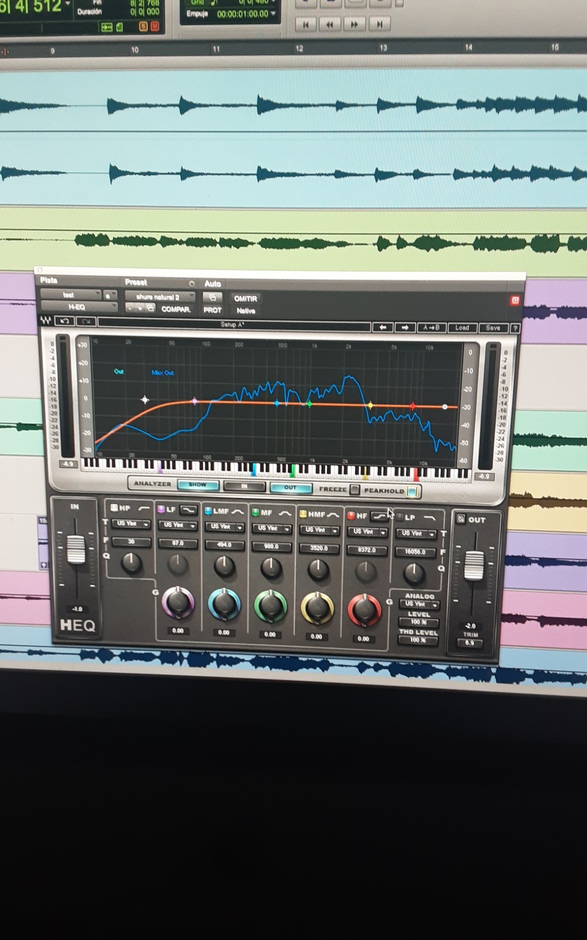Open the track selector showing 'test'

(x=71, y=294)
